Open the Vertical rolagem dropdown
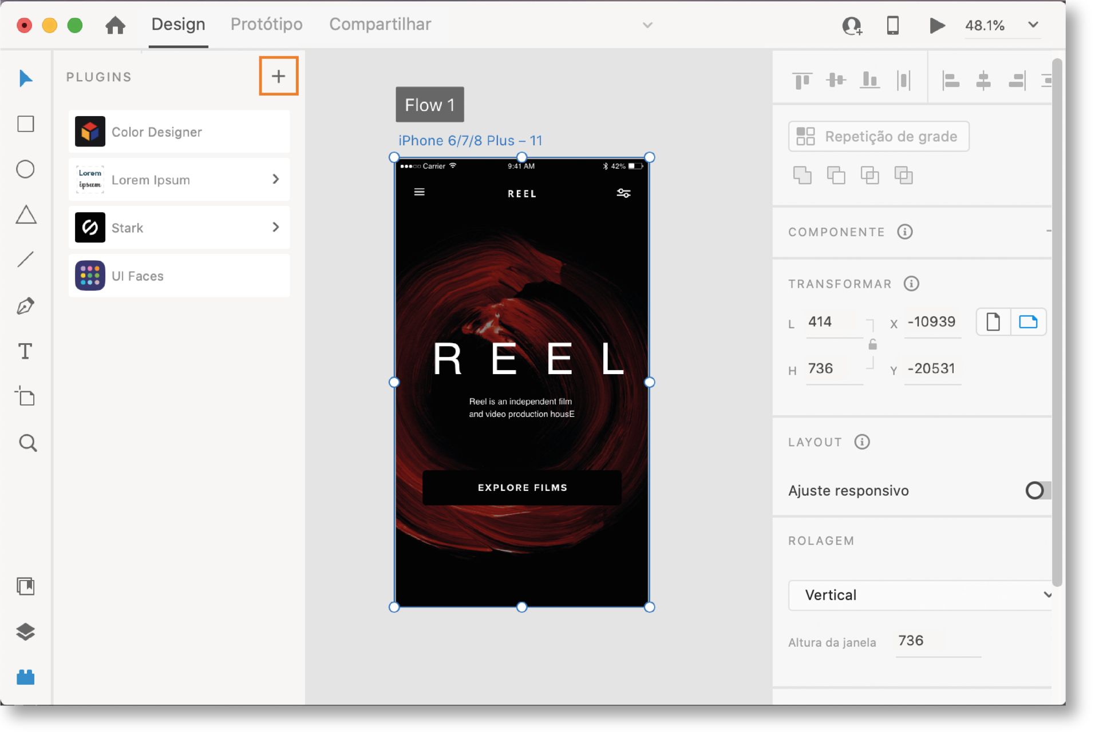Viewport: 1099px width, 739px height. click(x=919, y=595)
